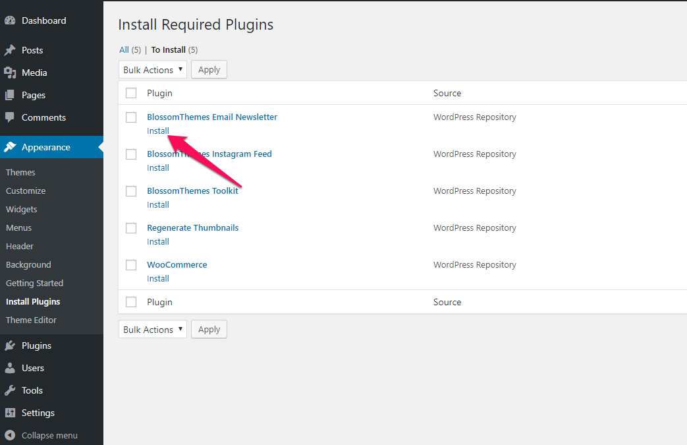The width and height of the screenshot is (687, 445).
Task: Click the bottom Apply button
Action: coord(209,329)
